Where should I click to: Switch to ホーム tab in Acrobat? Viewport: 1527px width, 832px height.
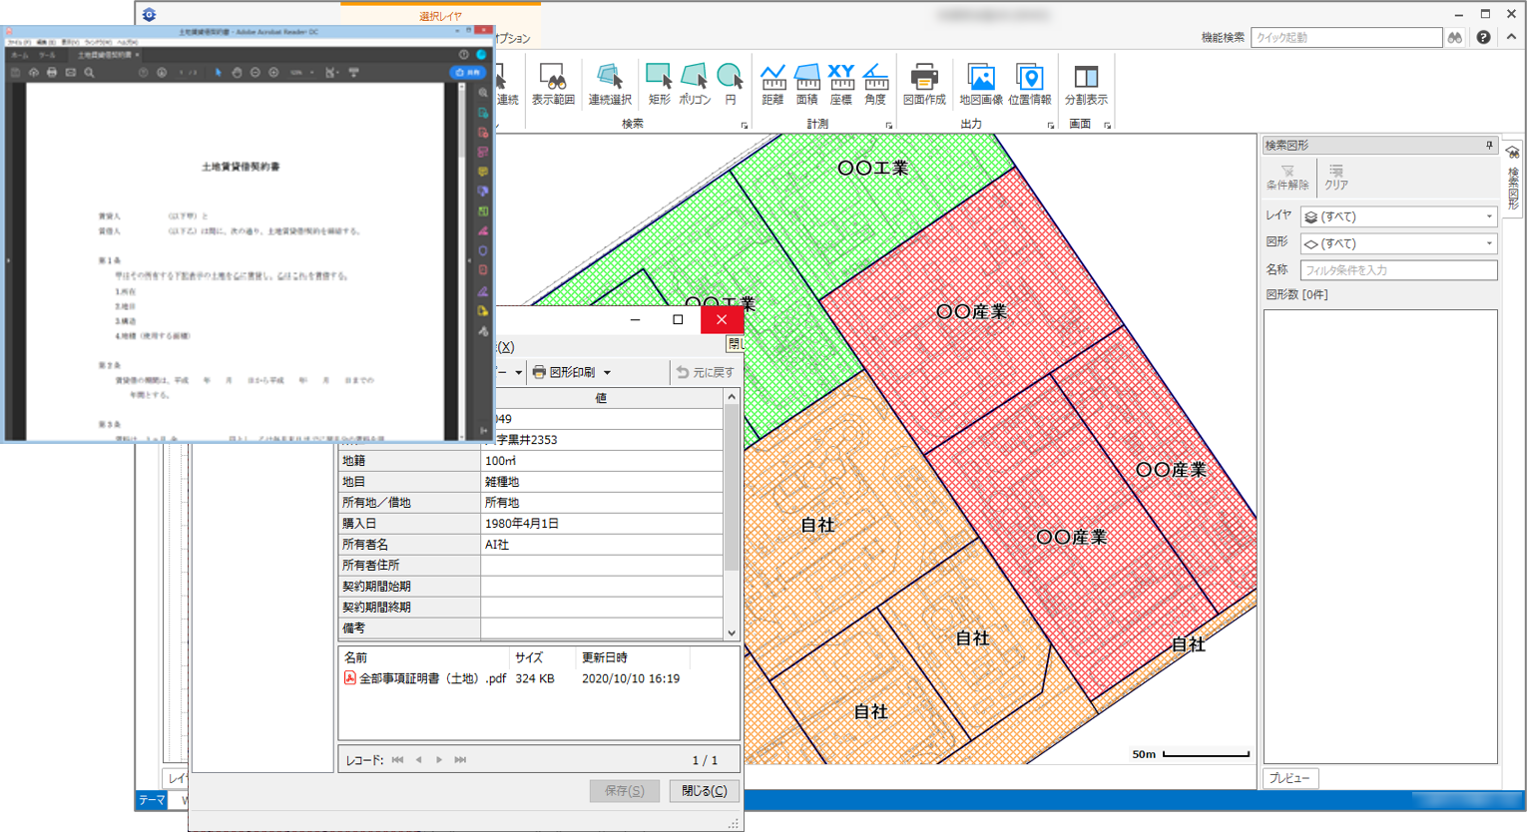[19, 55]
